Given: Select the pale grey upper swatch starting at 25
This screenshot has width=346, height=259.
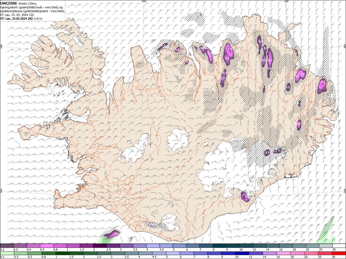Looking at the screenshot, I should pos(326,246).
